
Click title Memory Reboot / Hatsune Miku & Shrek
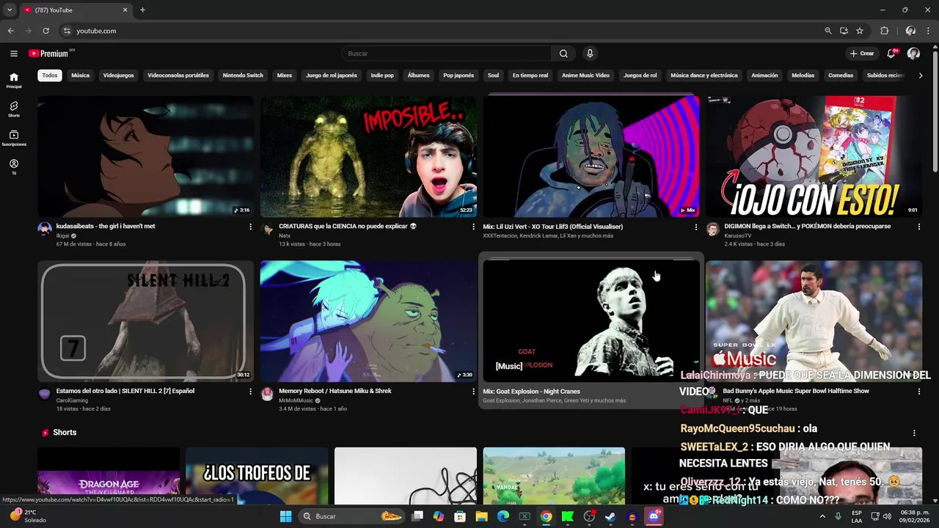click(x=335, y=391)
